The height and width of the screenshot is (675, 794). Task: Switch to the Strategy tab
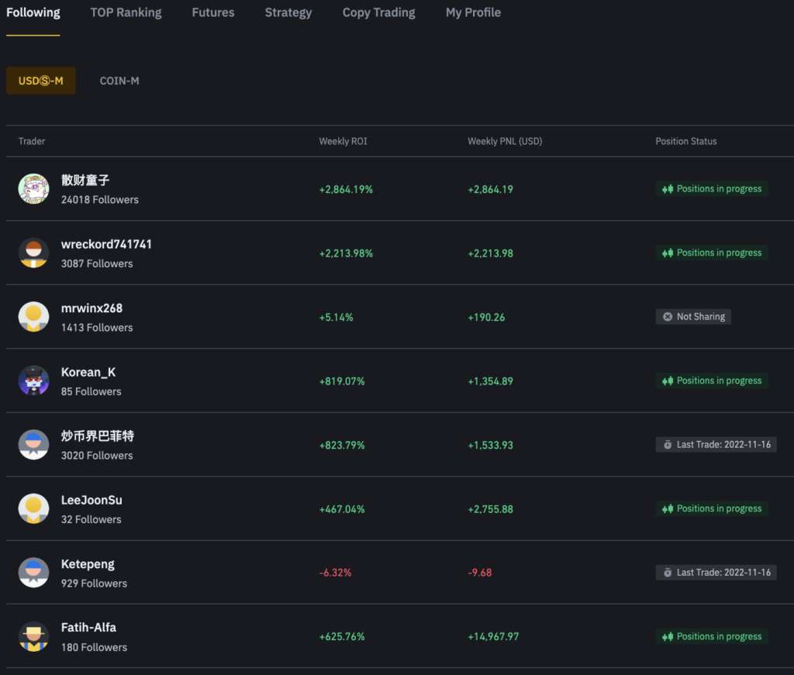click(288, 12)
